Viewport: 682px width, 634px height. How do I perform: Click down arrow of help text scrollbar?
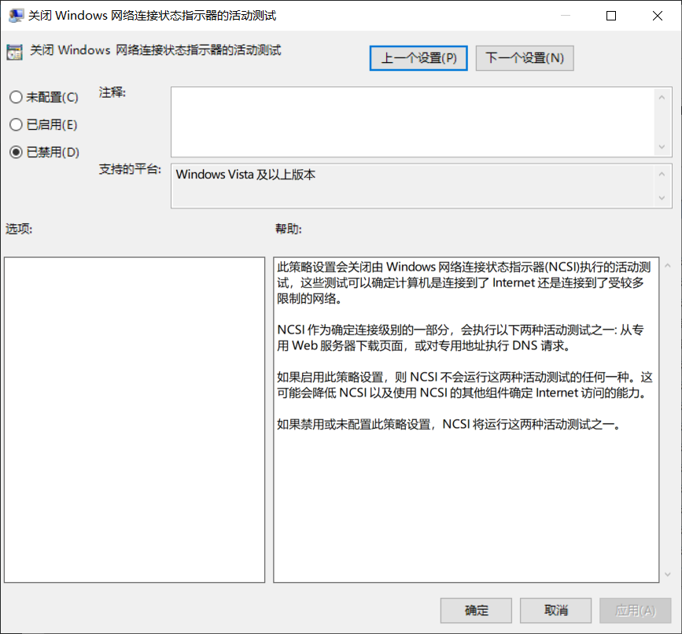[667, 574]
